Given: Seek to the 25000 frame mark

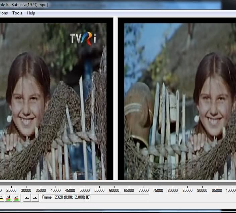Looking at the screenshot, I should [x=11, y=190].
